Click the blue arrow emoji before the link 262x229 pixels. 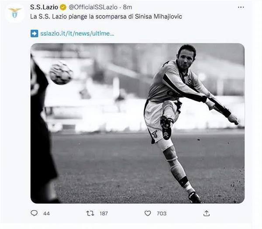coord(34,33)
